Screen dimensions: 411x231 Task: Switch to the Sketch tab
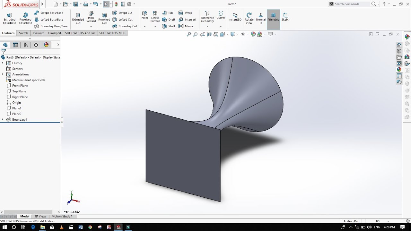tap(23, 33)
